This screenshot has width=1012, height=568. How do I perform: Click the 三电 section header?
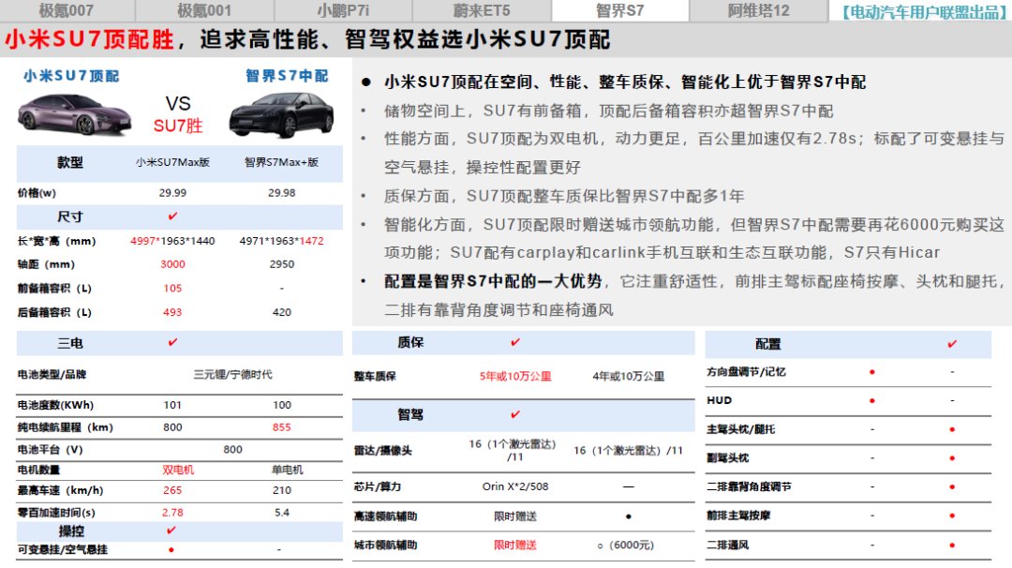point(69,343)
